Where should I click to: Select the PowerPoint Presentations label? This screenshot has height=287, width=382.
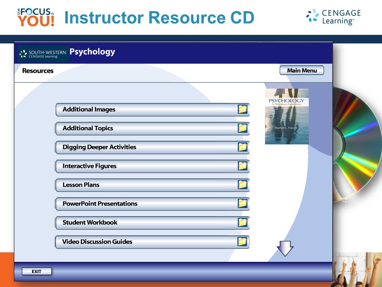(x=100, y=204)
